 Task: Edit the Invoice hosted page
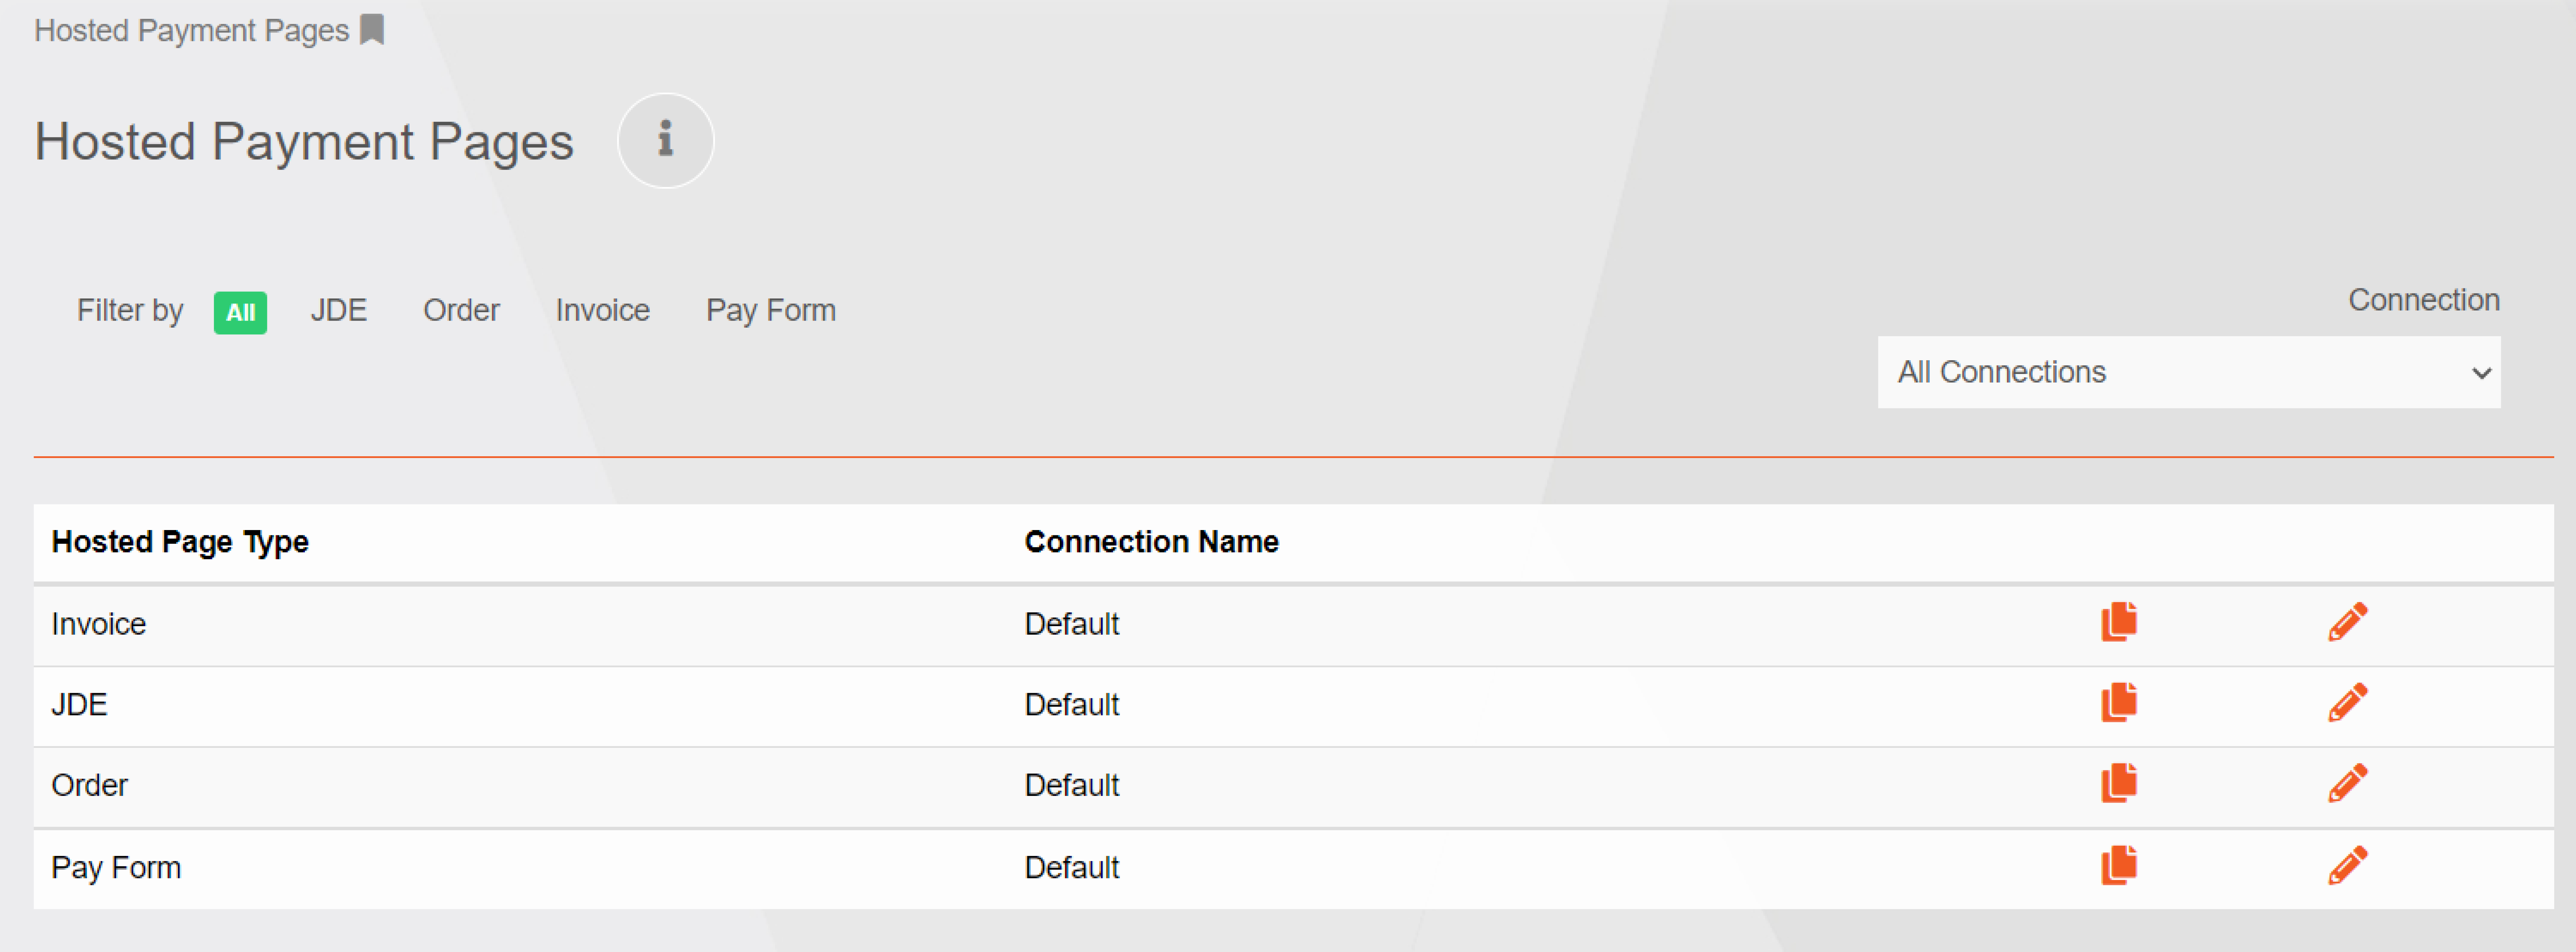(x=2347, y=622)
